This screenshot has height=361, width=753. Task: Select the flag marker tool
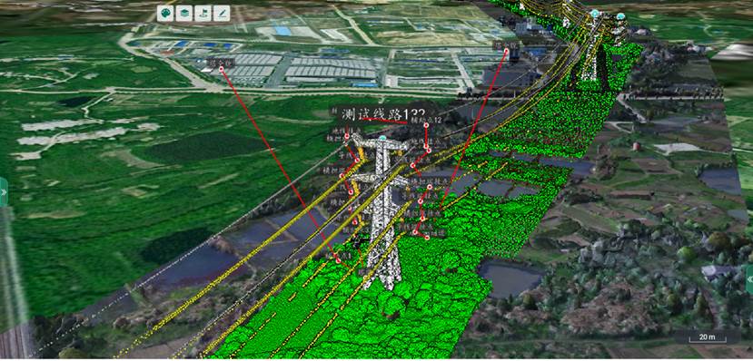coord(203,14)
